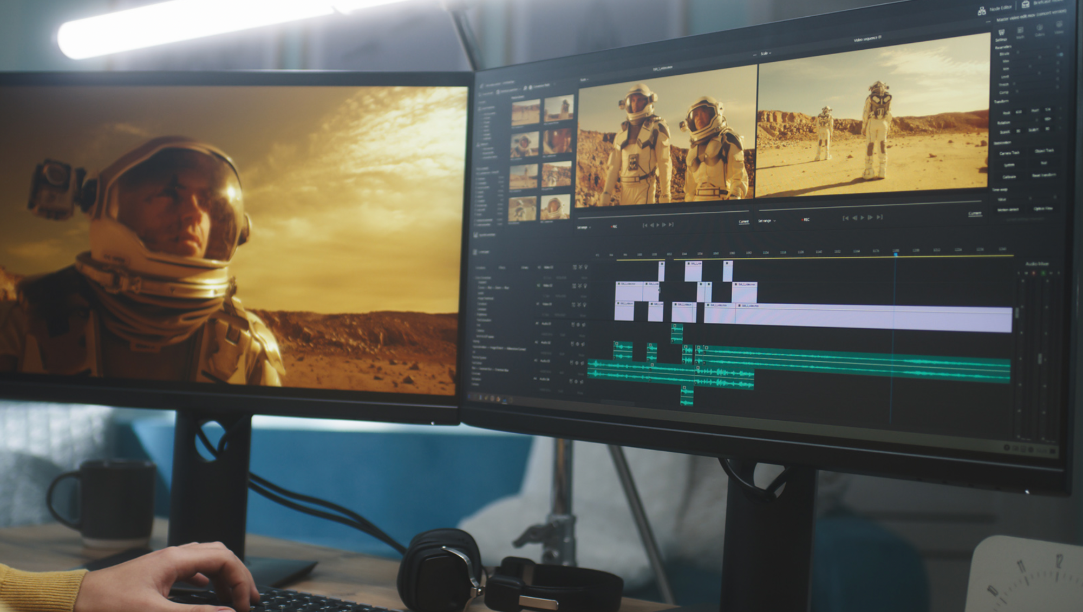Click the Settings cart icon in inspector
Viewport: 1083px width, 612px height.
[x=1001, y=33]
